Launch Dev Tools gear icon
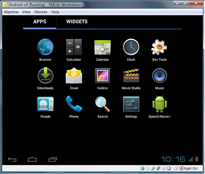 click(159, 47)
